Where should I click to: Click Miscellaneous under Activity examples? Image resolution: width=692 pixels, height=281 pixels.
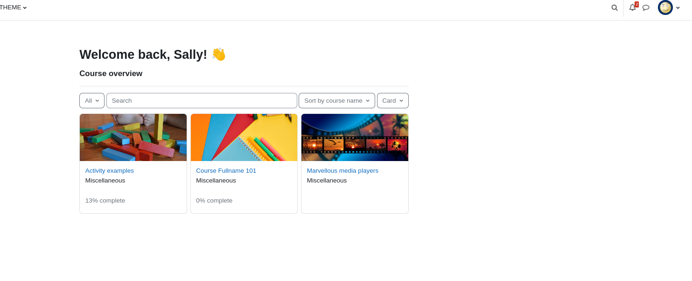[105, 180]
